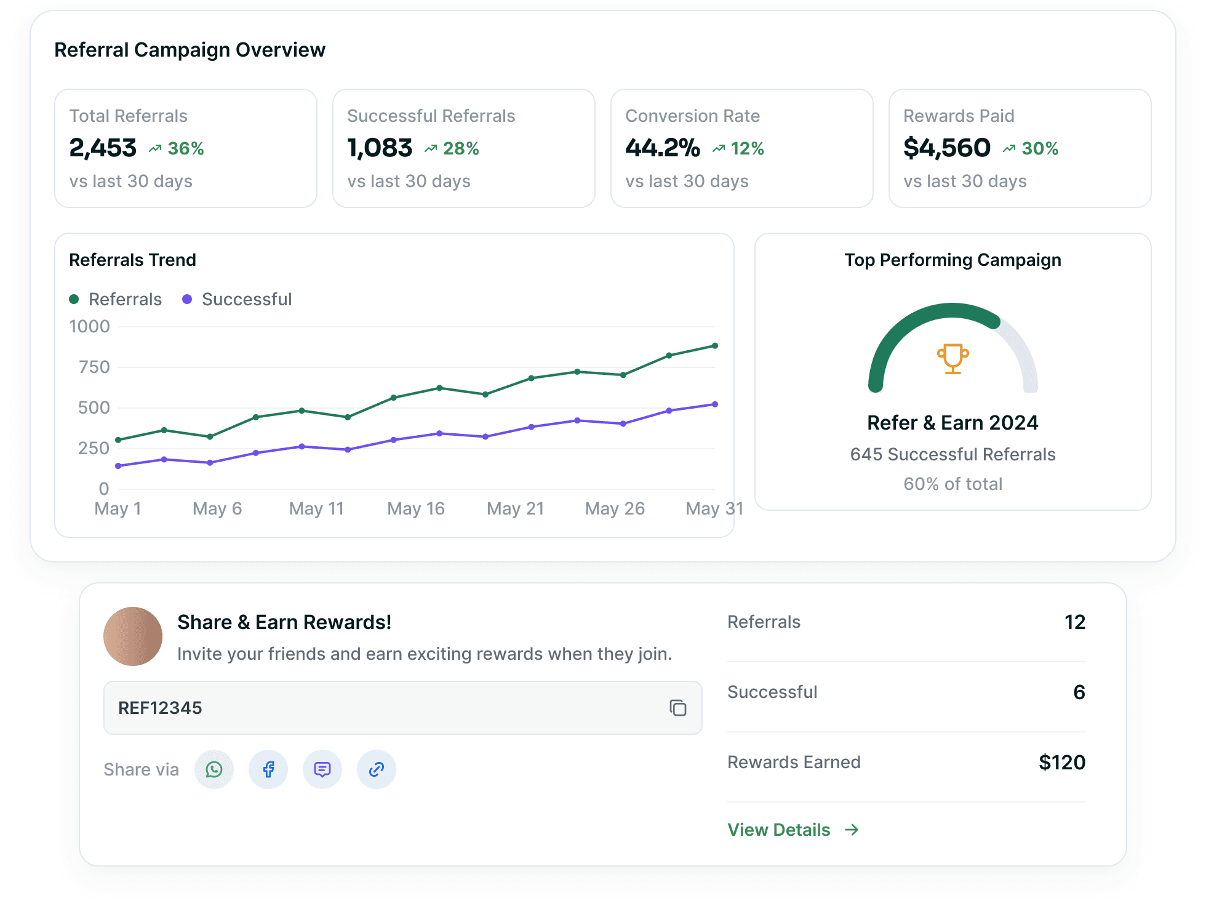The height and width of the screenshot is (906, 1206).
Task: Click trend arrow beside 36%
Action: pyautogui.click(x=155, y=148)
